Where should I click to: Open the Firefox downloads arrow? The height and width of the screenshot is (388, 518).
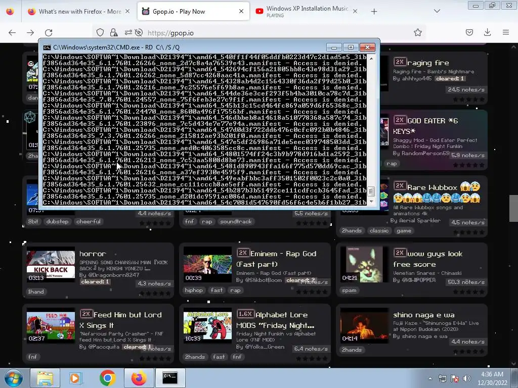pyautogui.click(x=487, y=32)
